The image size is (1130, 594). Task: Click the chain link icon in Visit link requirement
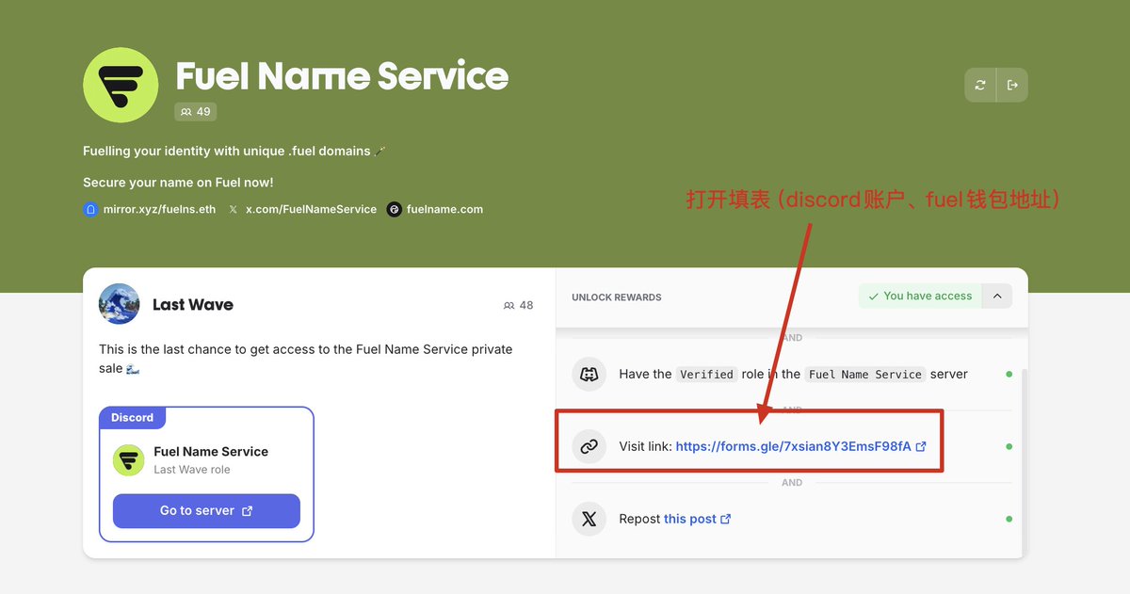(x=589, y=446)
